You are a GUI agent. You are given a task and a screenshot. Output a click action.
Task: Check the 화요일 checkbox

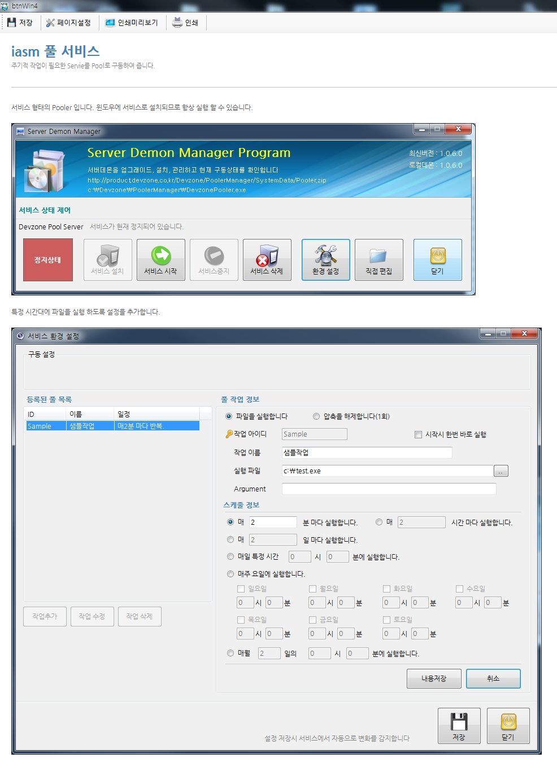click(x=386, y=589)
